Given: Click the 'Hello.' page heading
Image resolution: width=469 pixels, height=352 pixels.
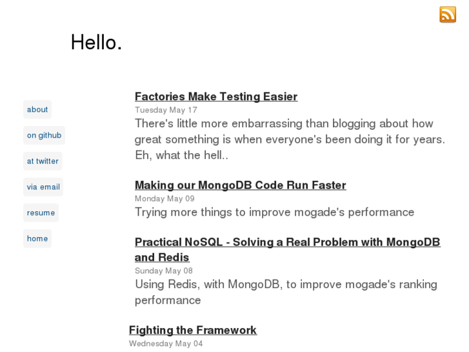Looking at the screenshot, I should (96, 42).
